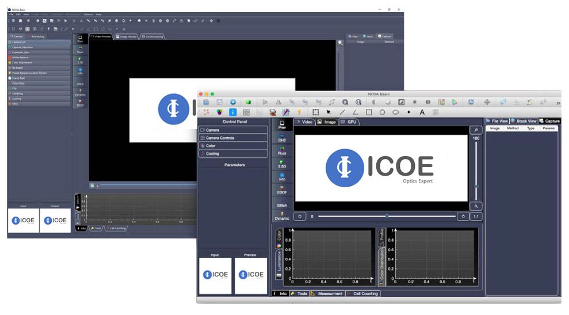
Task: Switch to the Image tab
Action: (327, 122)
